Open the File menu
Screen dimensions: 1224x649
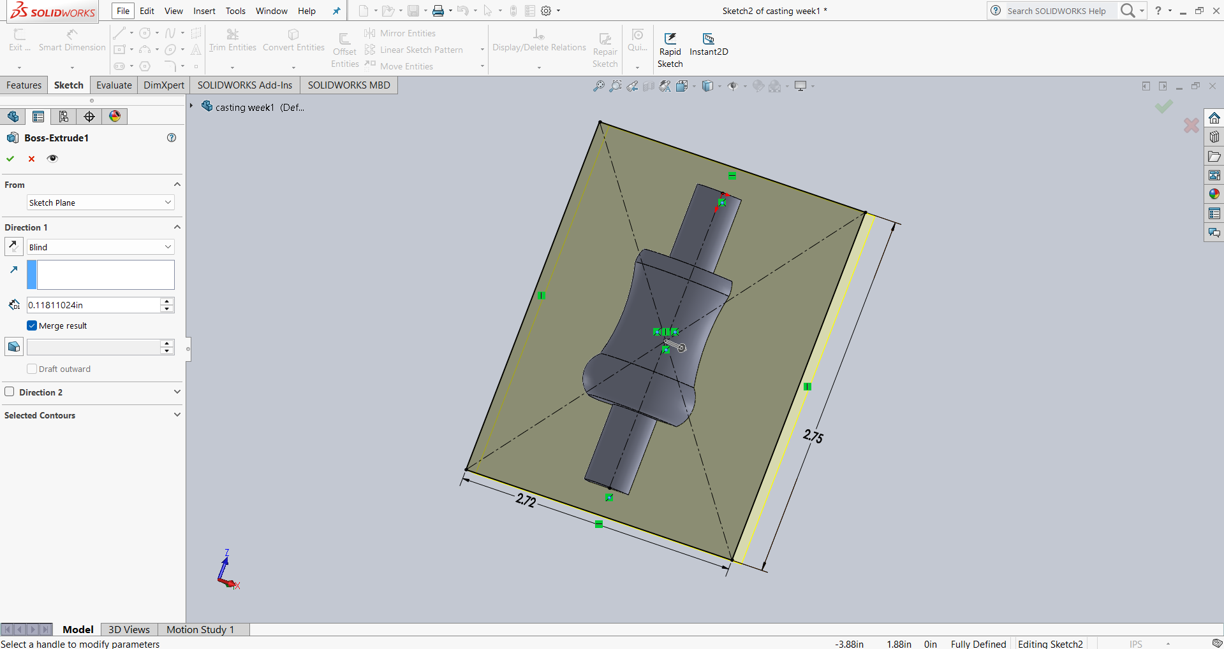123,11
